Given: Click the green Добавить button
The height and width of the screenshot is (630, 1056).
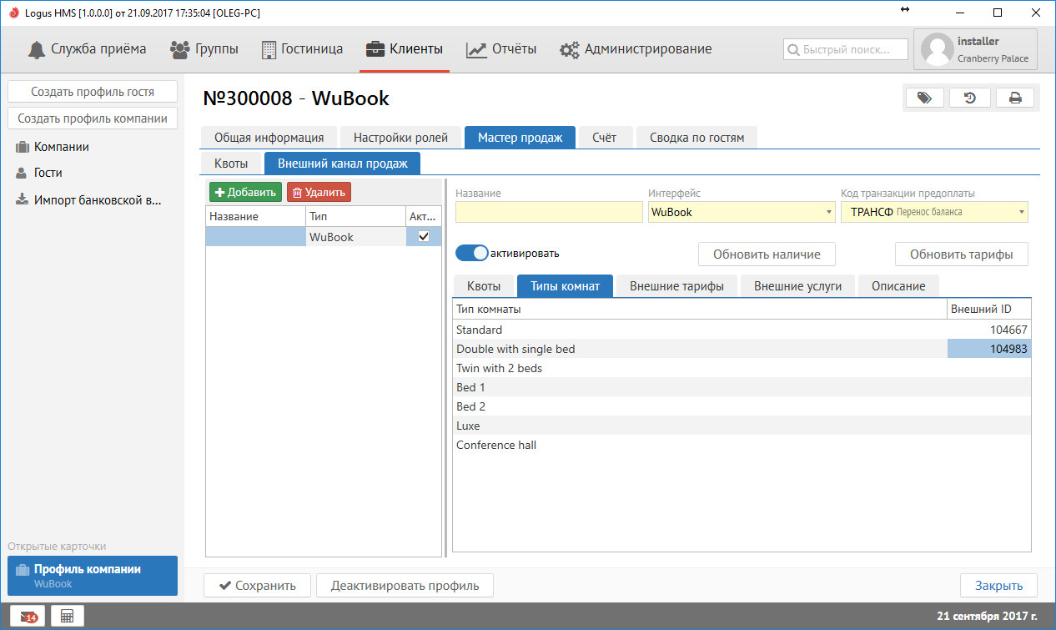Looking at the screenshot, I should coord(245,192).
